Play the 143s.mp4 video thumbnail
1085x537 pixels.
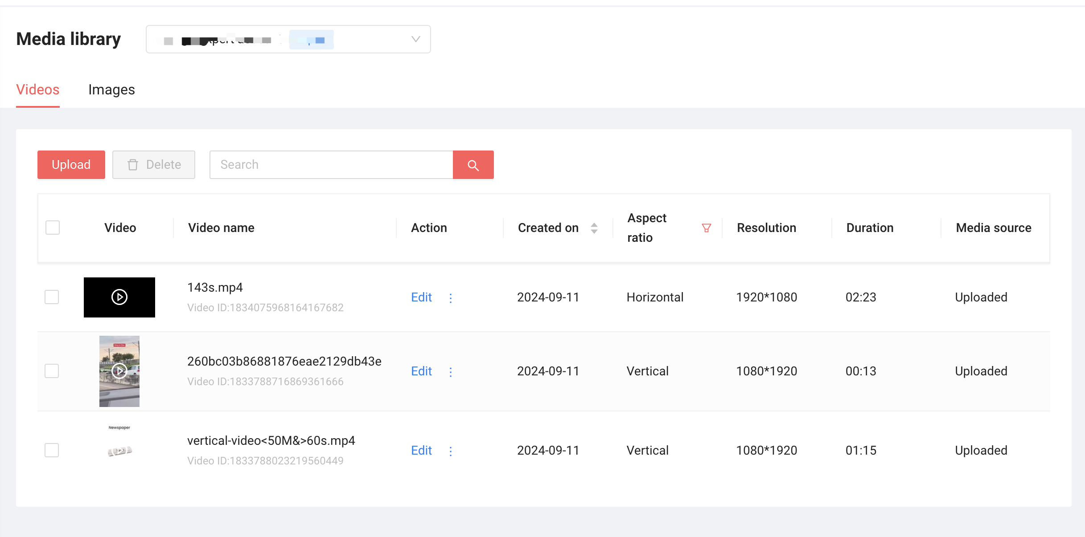[119, 297]
